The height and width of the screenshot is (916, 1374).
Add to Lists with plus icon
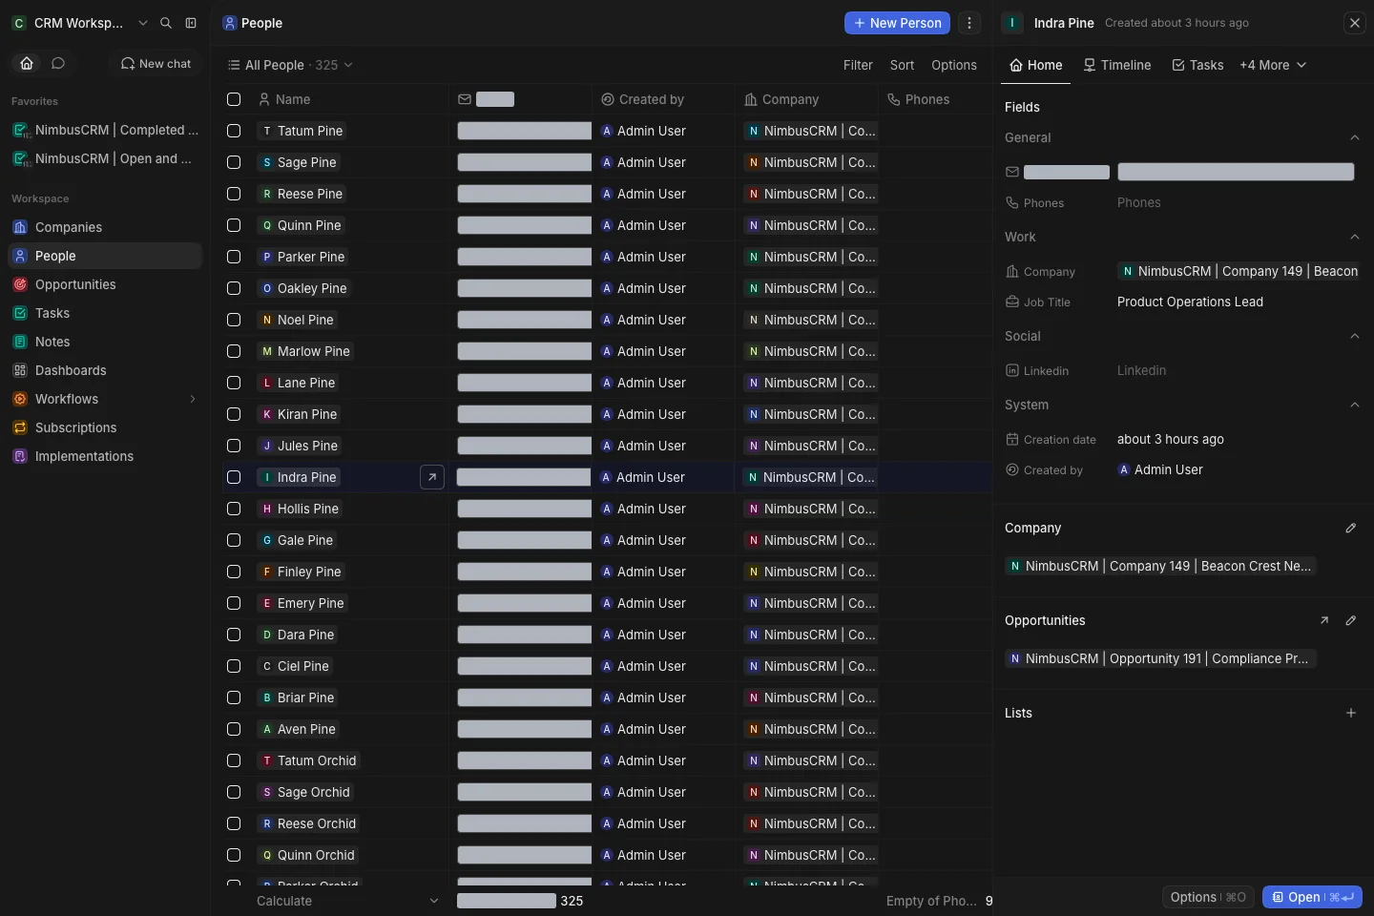pyautogui.click(x=1351, y=713)
